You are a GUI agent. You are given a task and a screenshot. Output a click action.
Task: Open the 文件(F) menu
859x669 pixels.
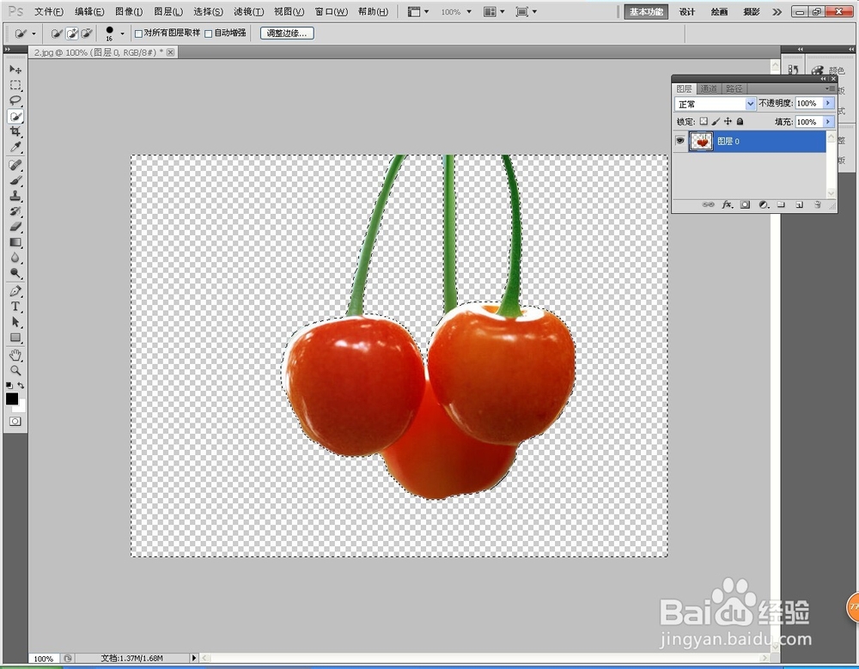click(x=49, y=11)
